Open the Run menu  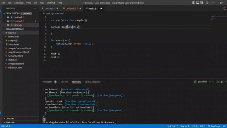pyautogui.click(x=41, y=3)
